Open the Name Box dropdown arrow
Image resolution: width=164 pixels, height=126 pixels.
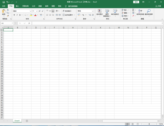tap(12, 23)
